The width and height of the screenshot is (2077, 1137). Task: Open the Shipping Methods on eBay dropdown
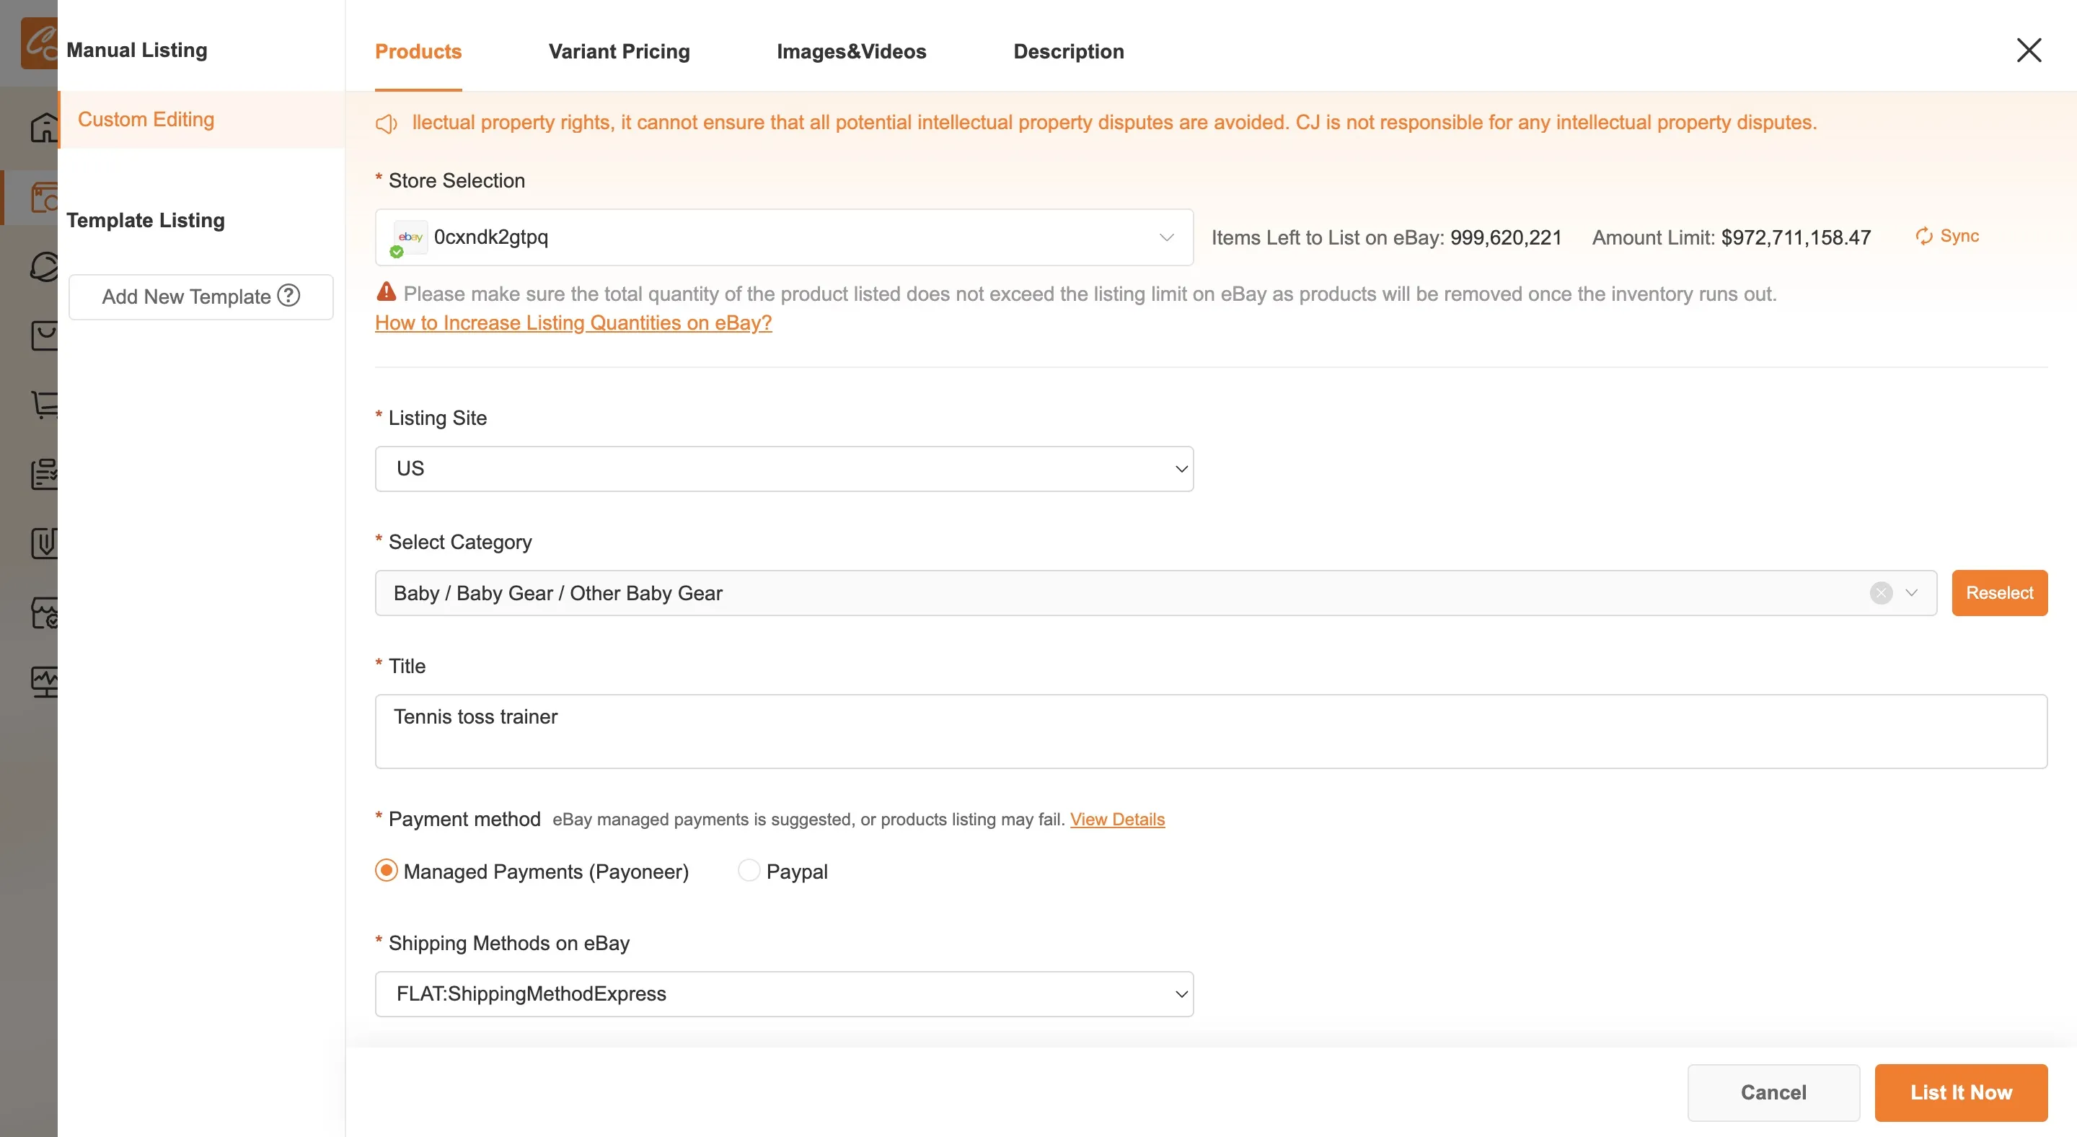pyautogui.click(x=784, y=993)
